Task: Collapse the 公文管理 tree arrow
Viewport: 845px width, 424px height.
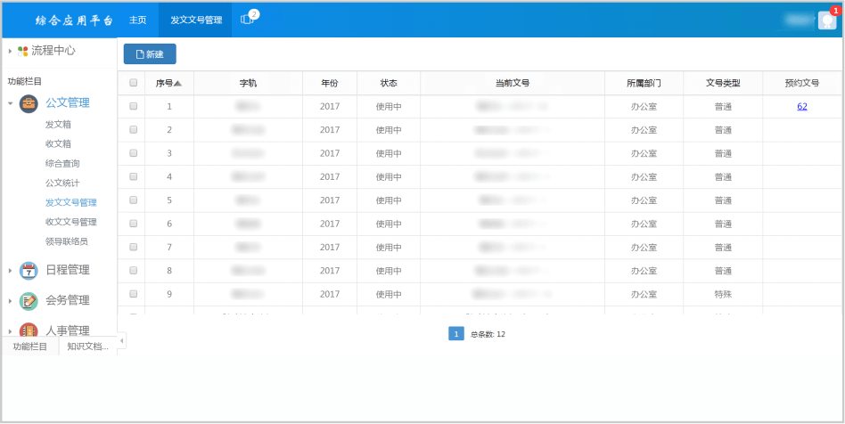Action: (10, 103)
